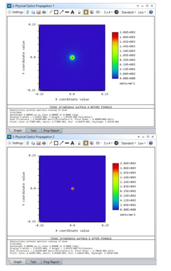Toggle the highlighted zoom-extents button in Propagation 2
171x271 pixels.
tap(86, 143)
